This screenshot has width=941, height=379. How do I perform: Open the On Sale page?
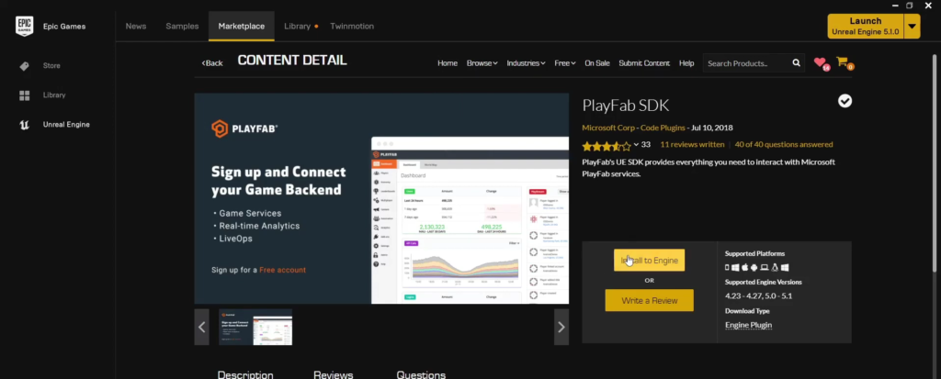click(x=597, y=63)
